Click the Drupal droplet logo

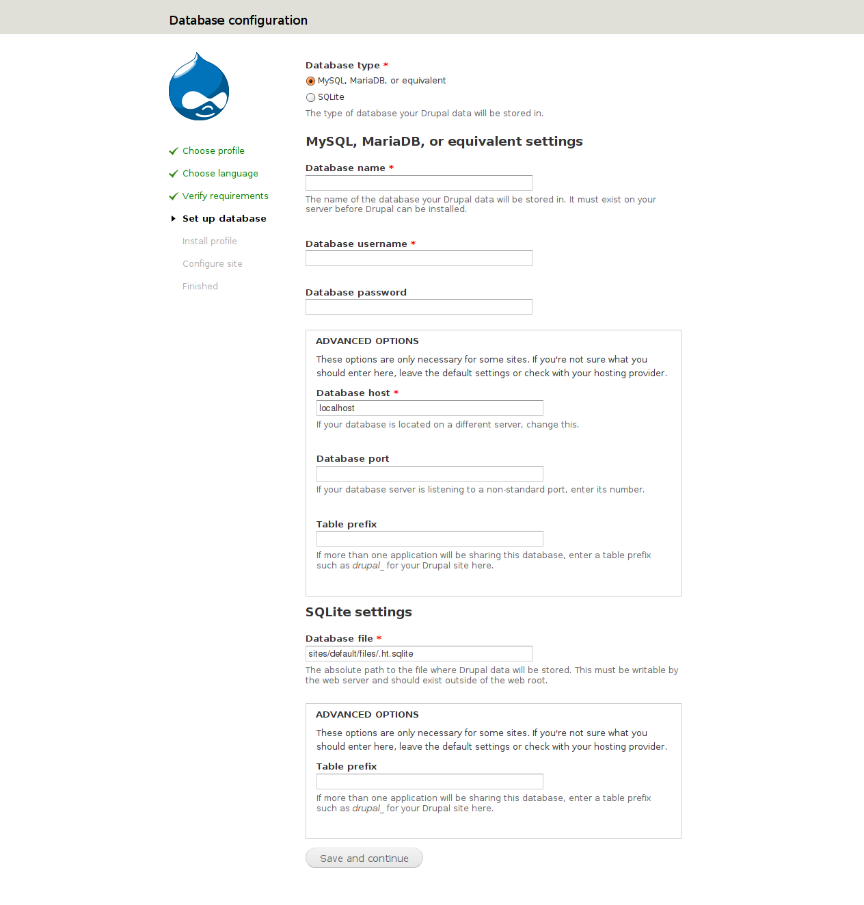pyautogui.click(x=199, y=86)
